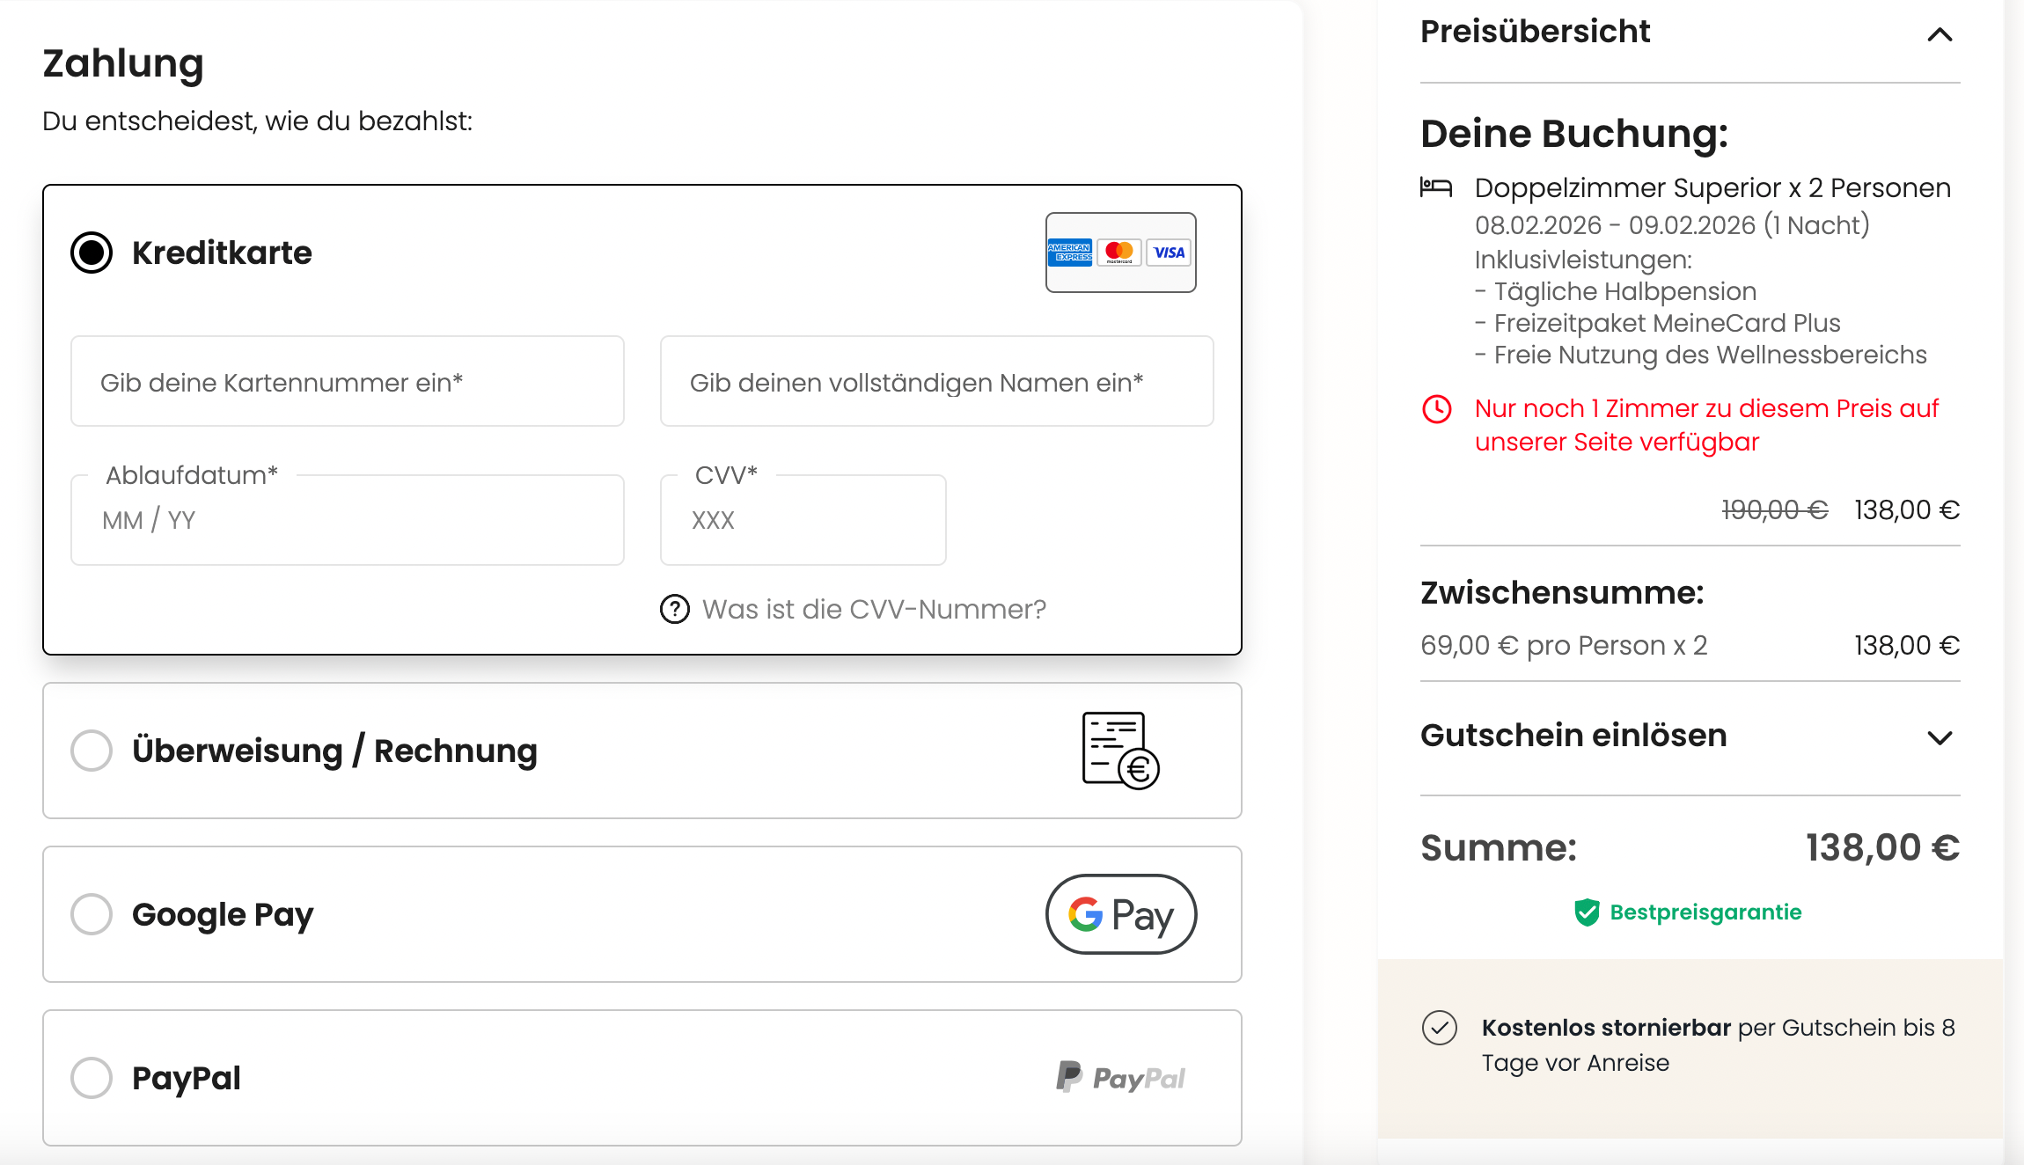
Task: Click the PayPal logo
Action: tap(1120, 1078)
